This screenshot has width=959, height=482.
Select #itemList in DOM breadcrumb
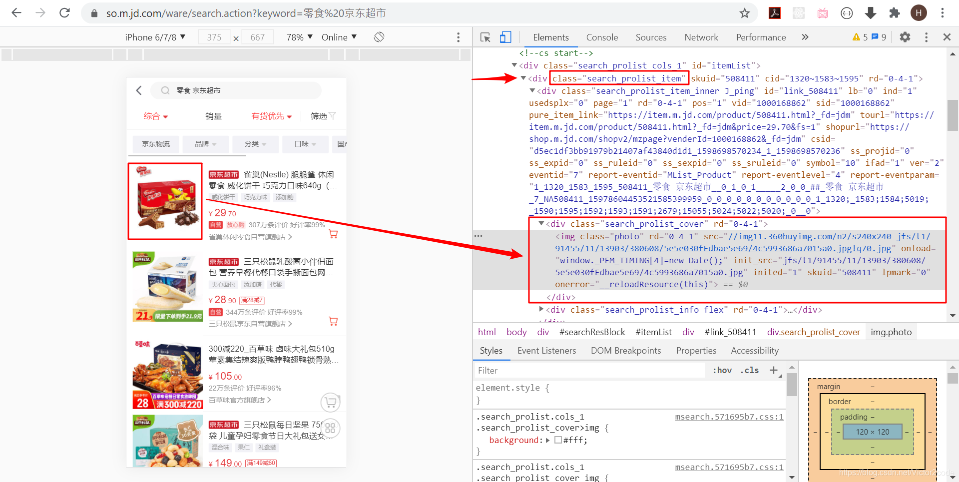[x=653, y=332]
